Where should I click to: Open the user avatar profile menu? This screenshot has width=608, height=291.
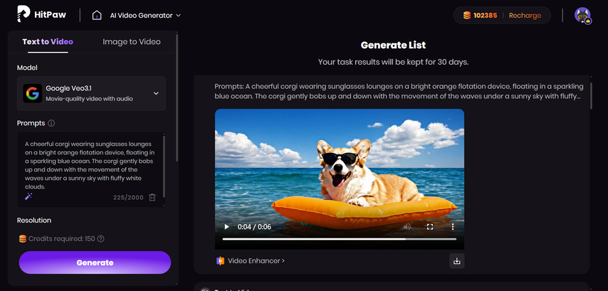pos(582,16)
